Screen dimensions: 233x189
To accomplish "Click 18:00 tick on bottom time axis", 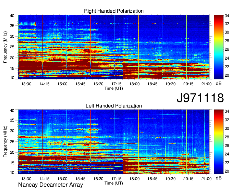I will point(134,179).
